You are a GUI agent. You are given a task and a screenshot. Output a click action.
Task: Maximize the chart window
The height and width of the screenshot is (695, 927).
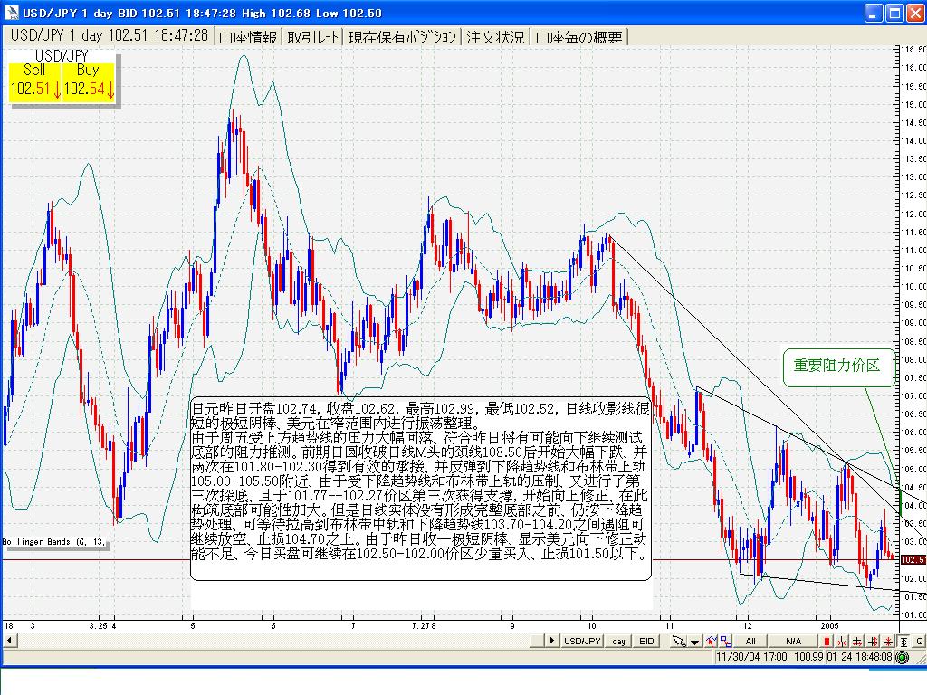894,13
